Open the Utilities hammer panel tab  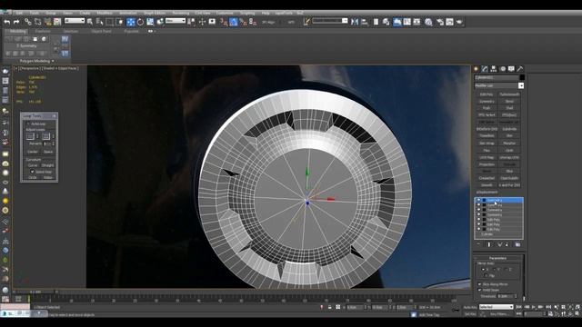[520, 69]
